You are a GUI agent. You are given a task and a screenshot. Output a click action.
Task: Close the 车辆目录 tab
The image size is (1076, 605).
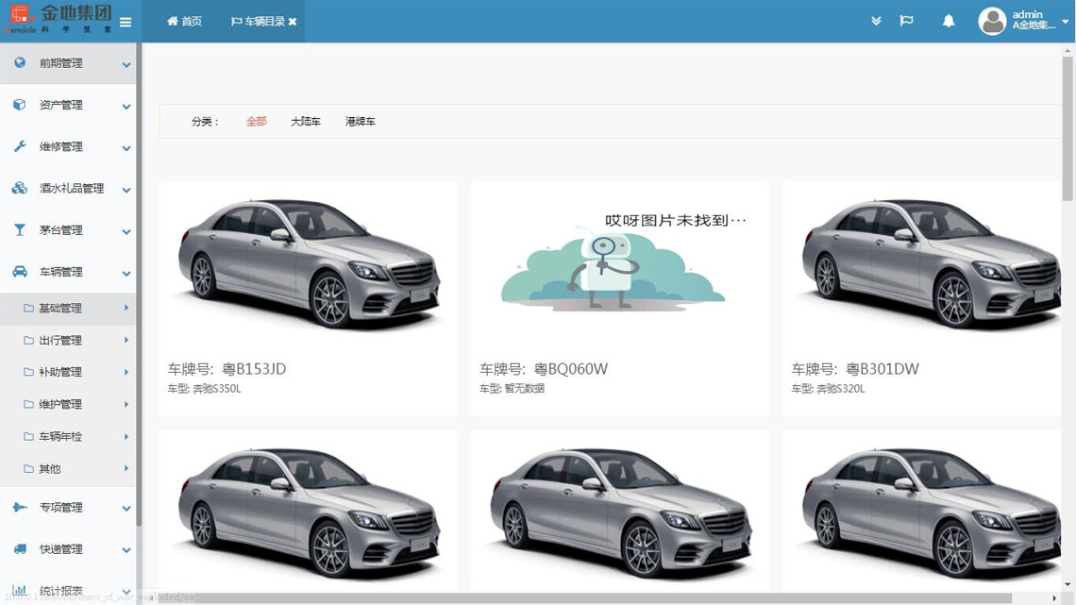[293, 22]
